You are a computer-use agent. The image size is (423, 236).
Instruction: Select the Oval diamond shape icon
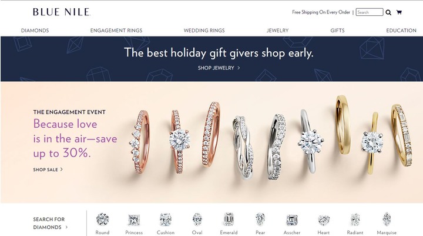tap(197, 220)
